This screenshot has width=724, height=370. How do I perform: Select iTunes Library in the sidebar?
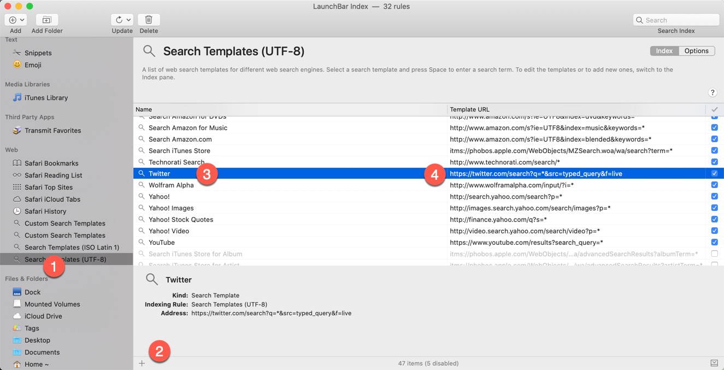(66, 98)
